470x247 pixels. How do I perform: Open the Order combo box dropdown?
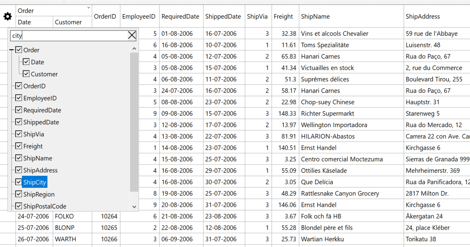(88, 7)
